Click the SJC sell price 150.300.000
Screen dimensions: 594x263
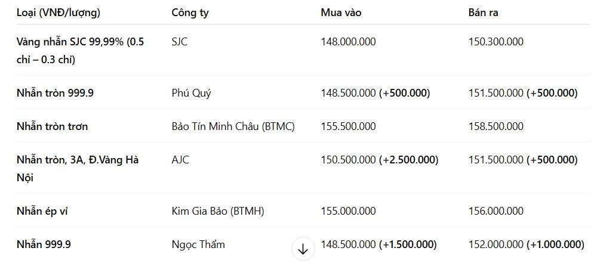[x=495, y=42]
